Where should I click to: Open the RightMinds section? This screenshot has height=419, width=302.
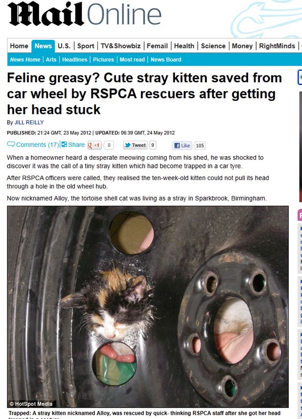277,46
